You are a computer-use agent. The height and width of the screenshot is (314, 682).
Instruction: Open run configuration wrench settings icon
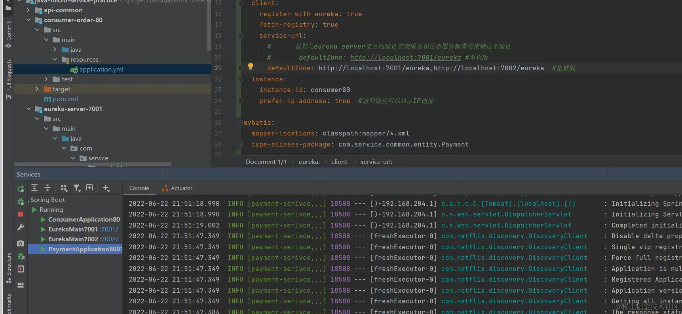tap(21, 227)
